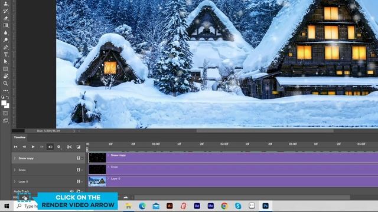Select the Pen tool
Screen dimensions: 378x212
[x=5, y=47]
